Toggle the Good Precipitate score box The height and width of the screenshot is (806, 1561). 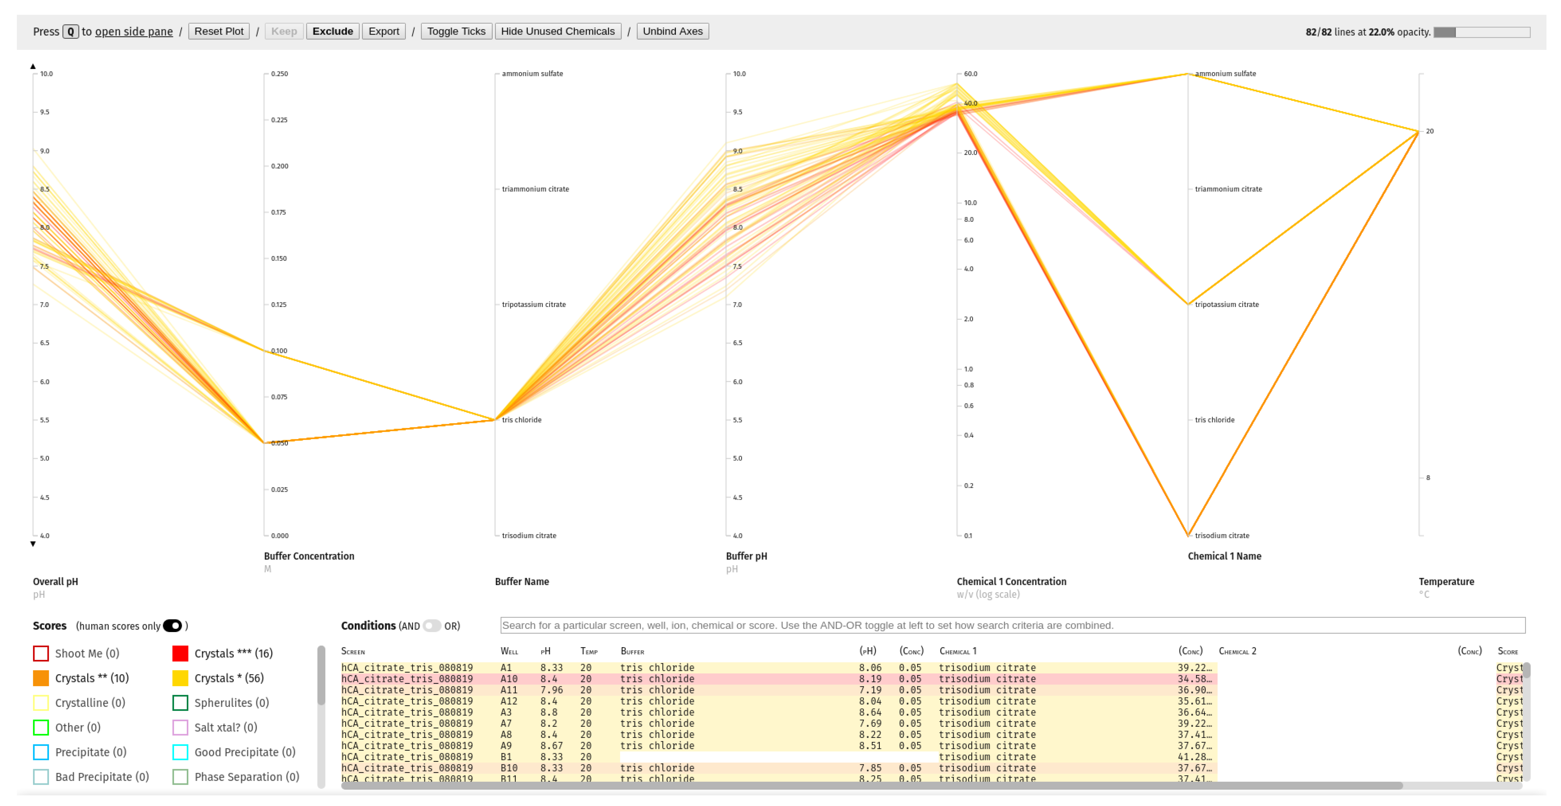(180, 752)
